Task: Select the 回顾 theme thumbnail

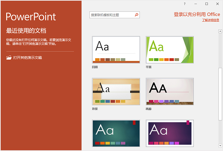Action: pyautogui.click(x=116, y=49)
